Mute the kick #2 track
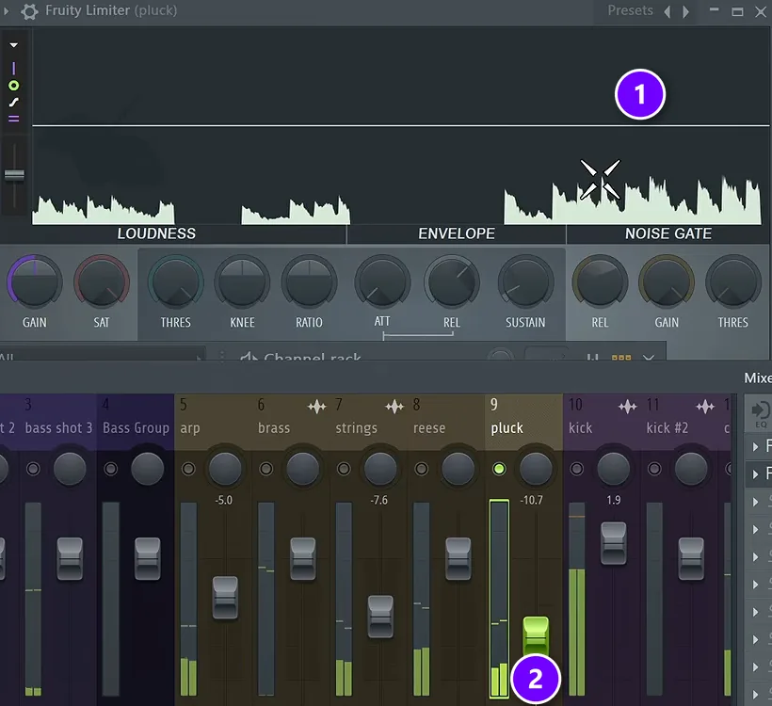The height and width of the screenshot is (706, 772). [654, 469]
